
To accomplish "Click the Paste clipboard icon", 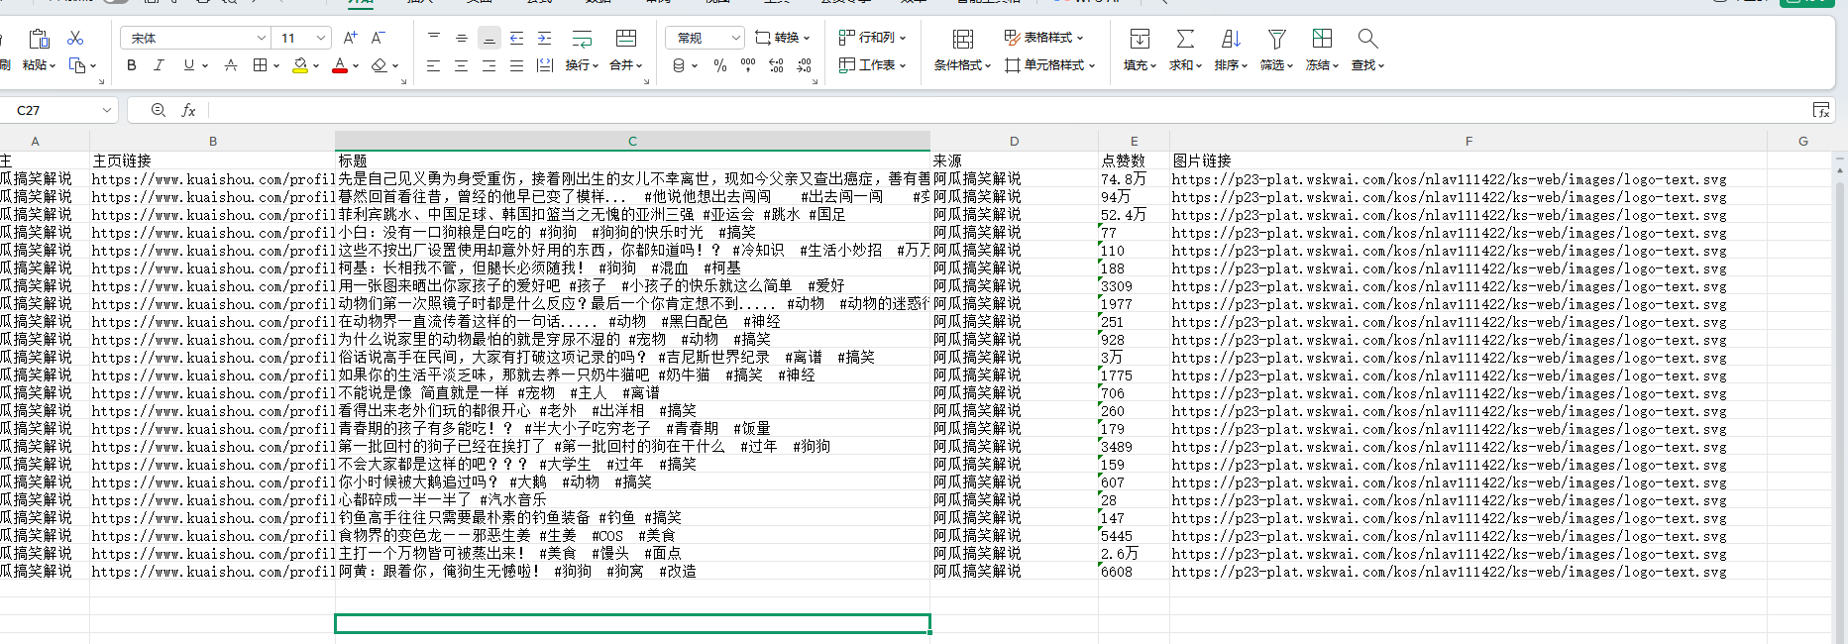I will click(39, 39).
